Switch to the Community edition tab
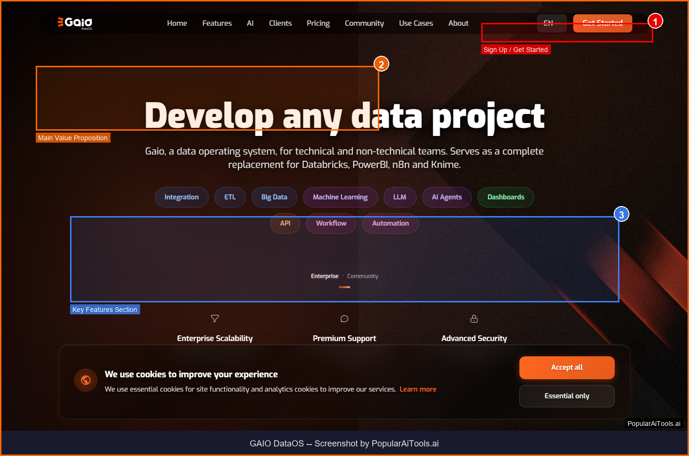Image resolution: width=689 pixels, height=456 pixels. (x=363, y=276)
